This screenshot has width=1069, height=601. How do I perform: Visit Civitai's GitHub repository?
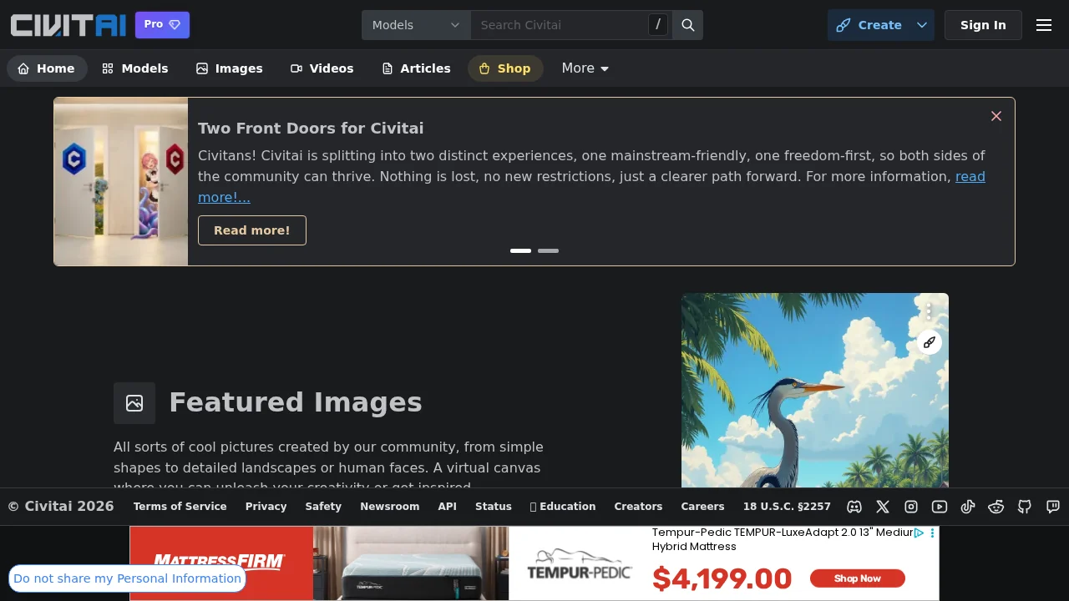(x=1024, y=507)
